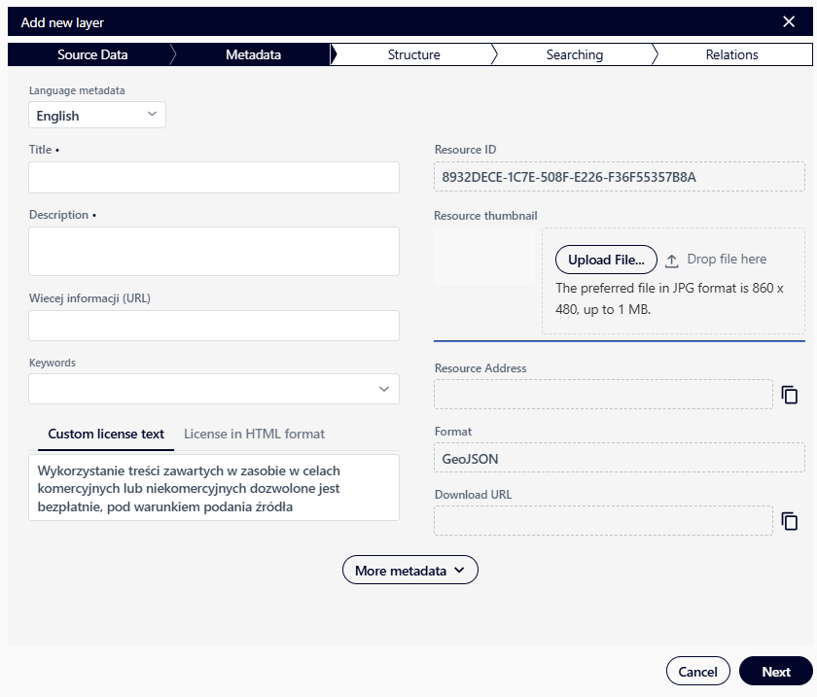Close the Add new layer dialog
Viewport: 817px width, 697px height.
click(x=790, y=21)
